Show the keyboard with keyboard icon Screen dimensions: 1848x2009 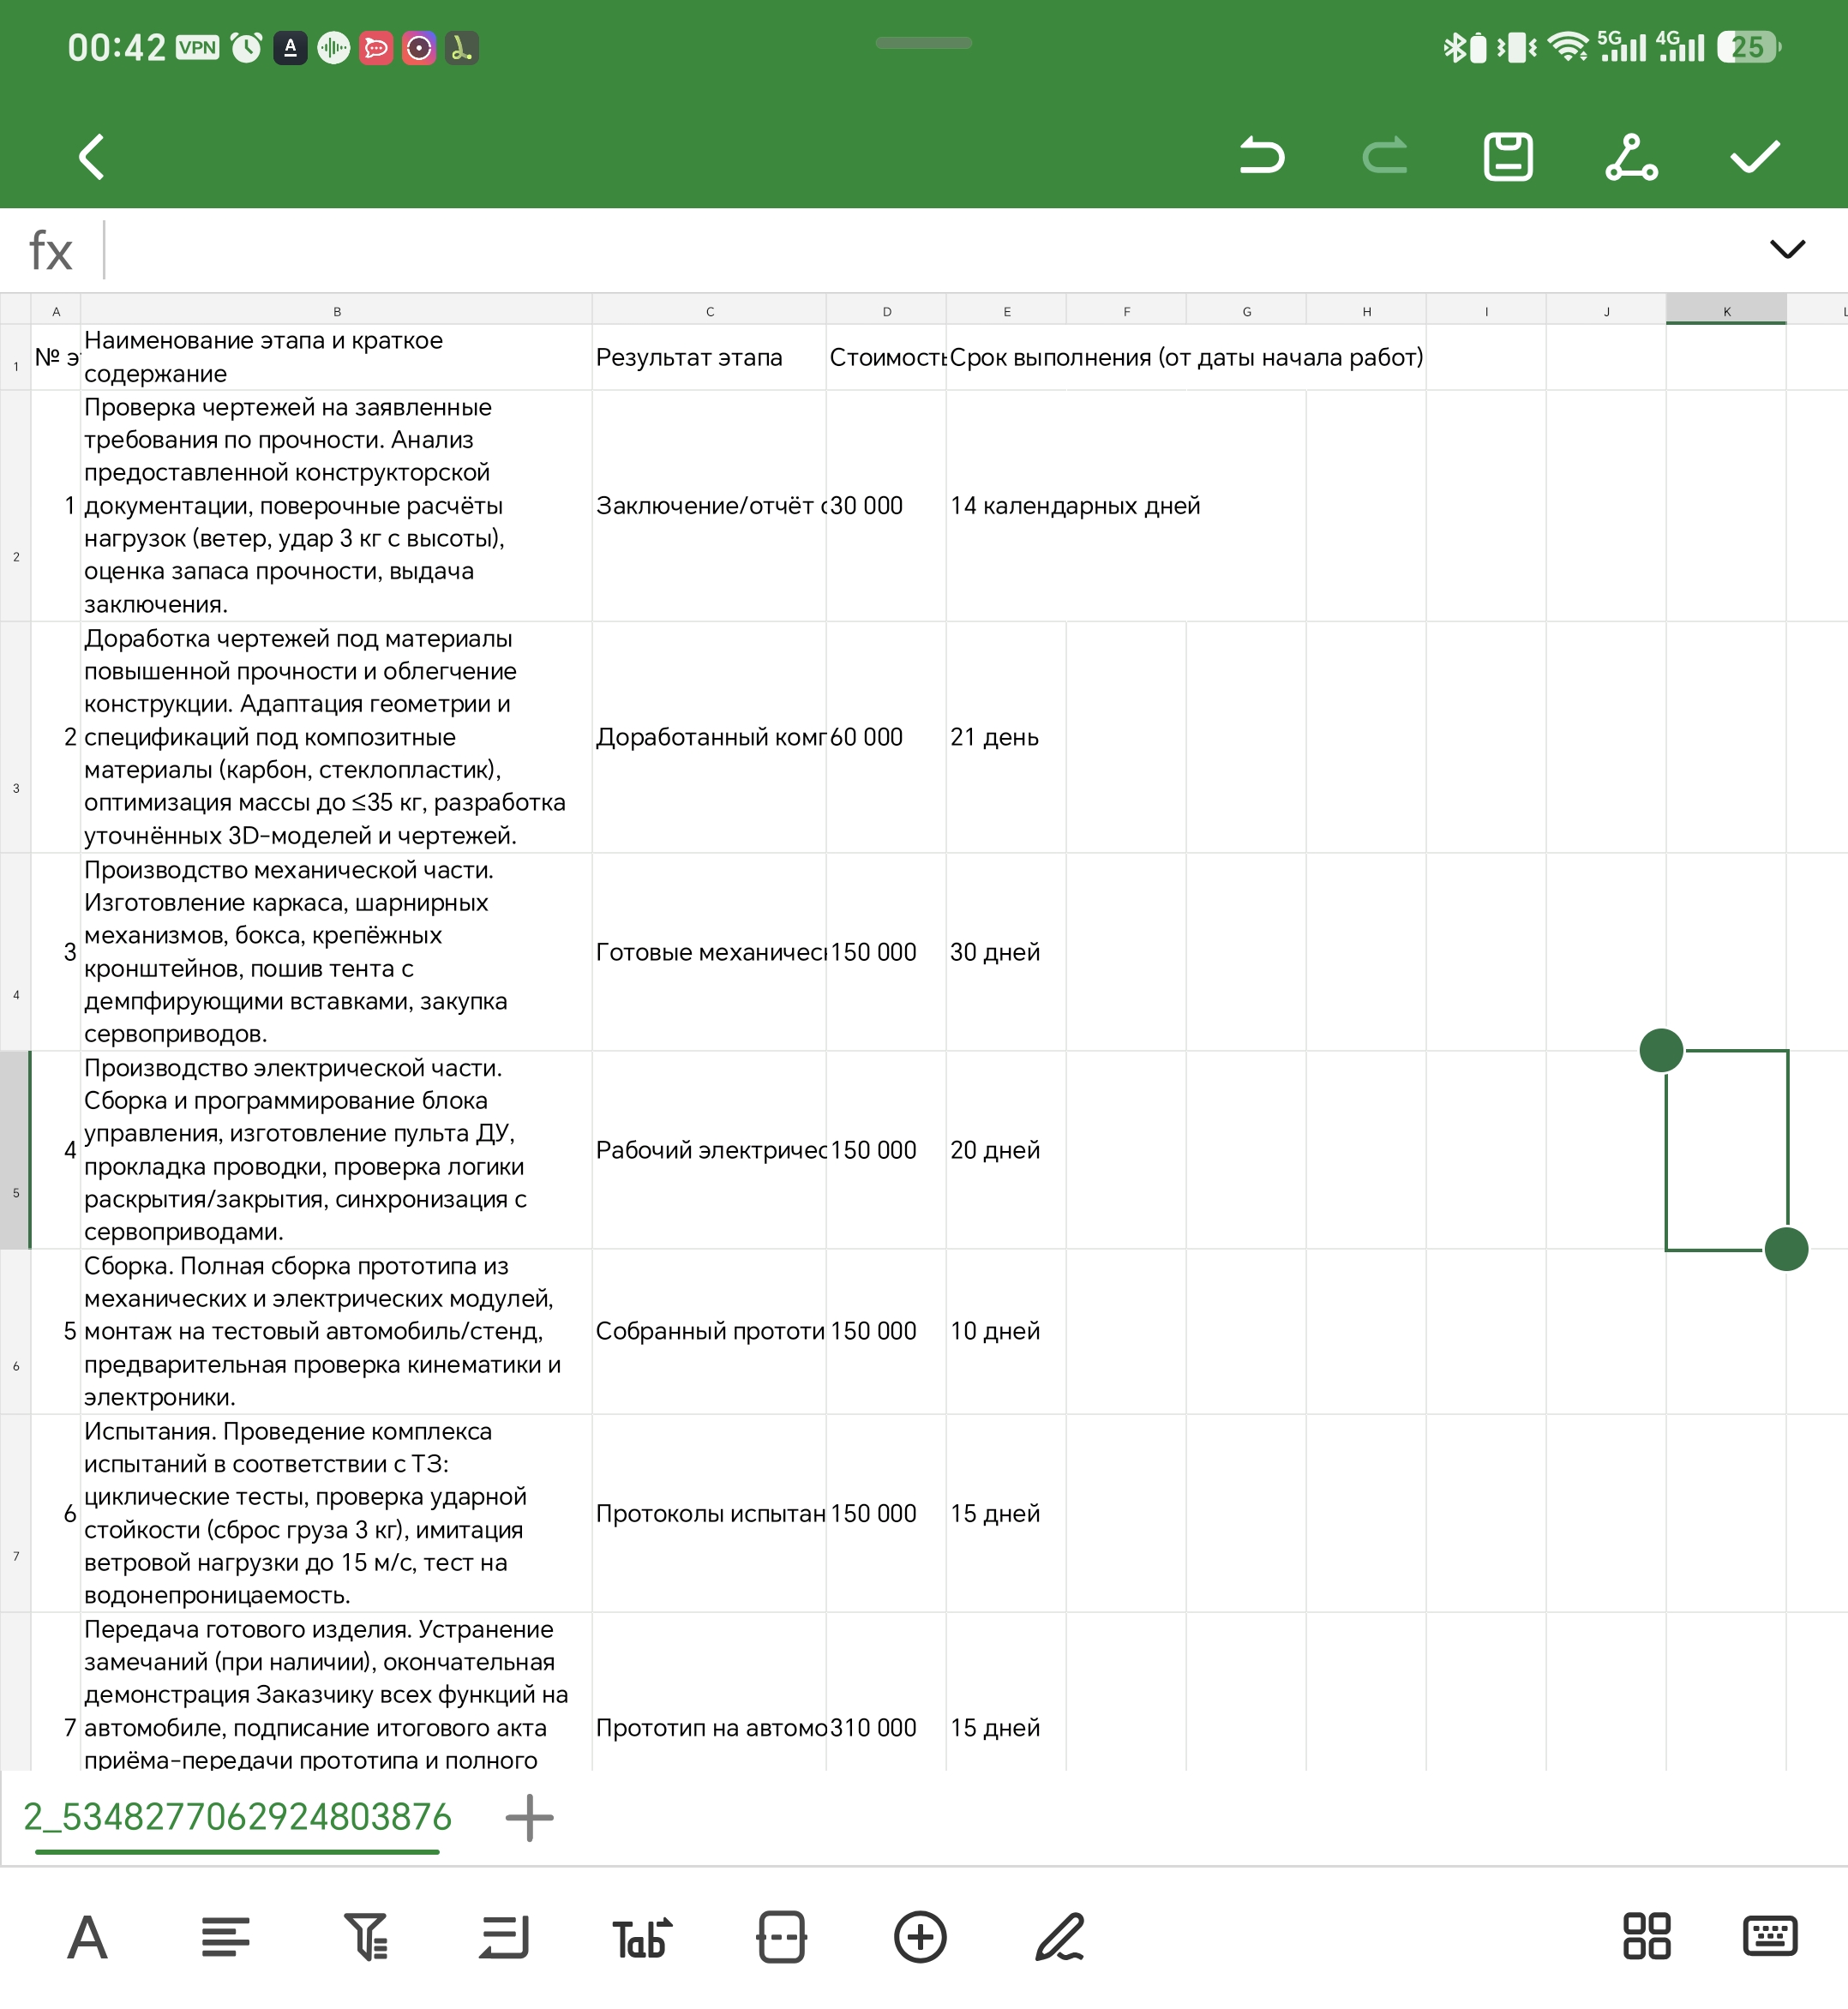tap(1770, 1936)
